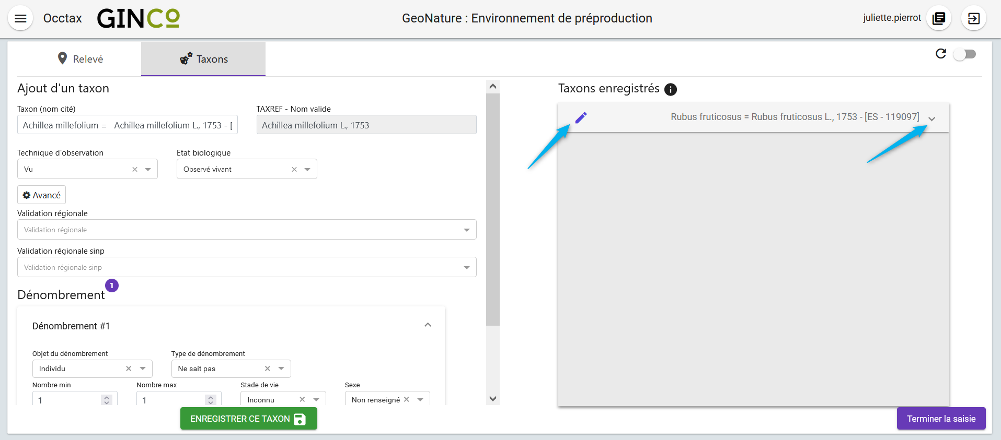
Task: Collapse the Dénombrement #1 panel
Action: 428,325
